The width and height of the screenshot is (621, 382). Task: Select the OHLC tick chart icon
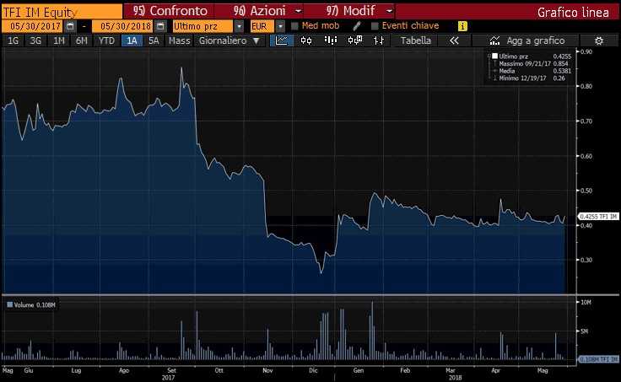coord(379,40)
